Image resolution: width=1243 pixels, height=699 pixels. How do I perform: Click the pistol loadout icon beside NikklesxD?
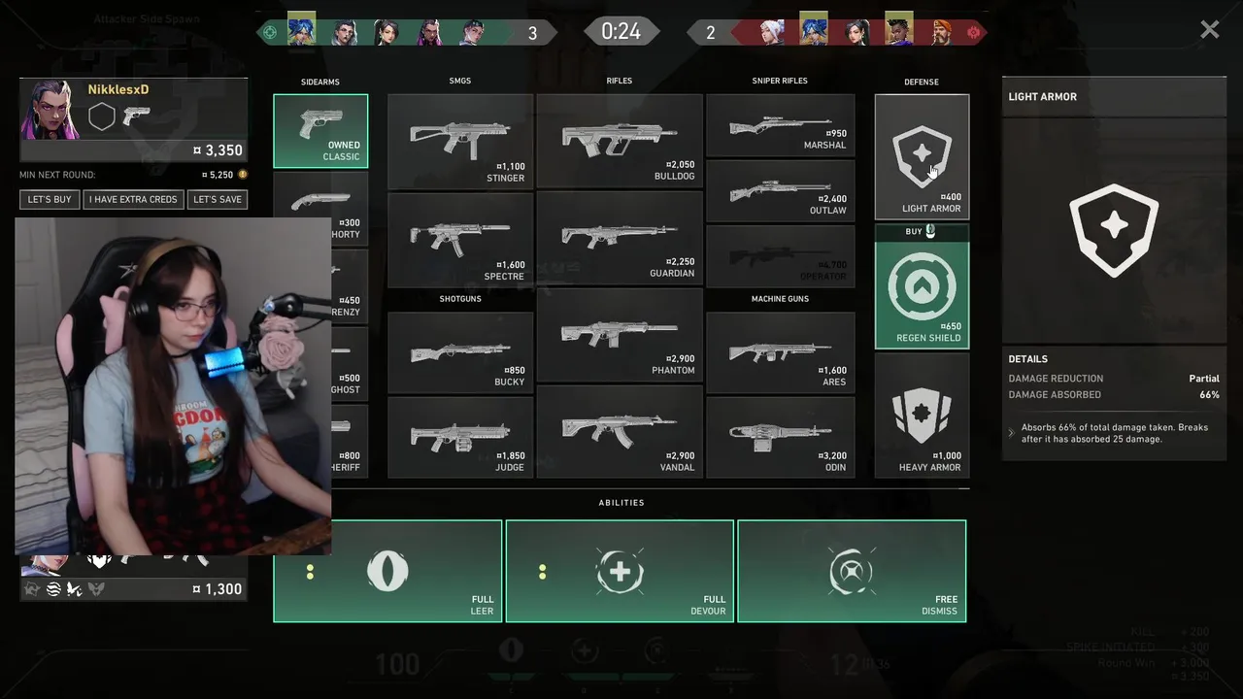click(x=136, y=116)
